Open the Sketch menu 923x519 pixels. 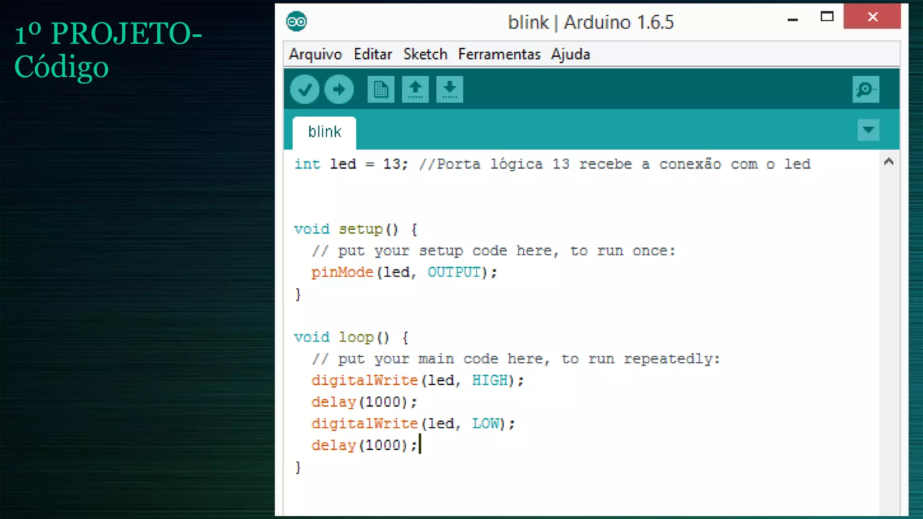coord(425,55)
